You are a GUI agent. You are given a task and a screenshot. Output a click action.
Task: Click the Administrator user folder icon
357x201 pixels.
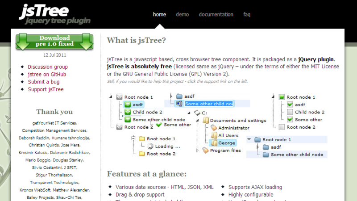(x=214, y=128)
